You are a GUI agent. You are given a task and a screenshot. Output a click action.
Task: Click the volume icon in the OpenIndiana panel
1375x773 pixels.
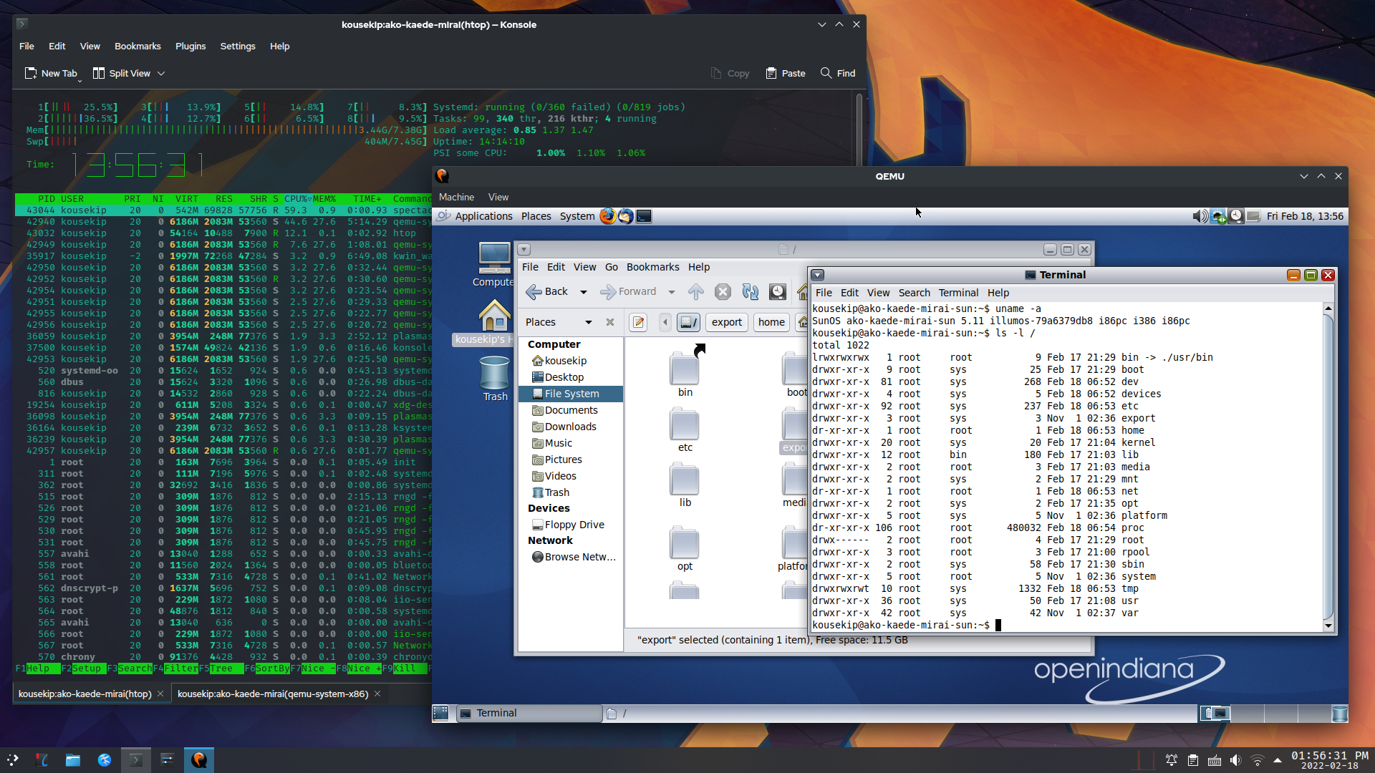(1200, 216)
